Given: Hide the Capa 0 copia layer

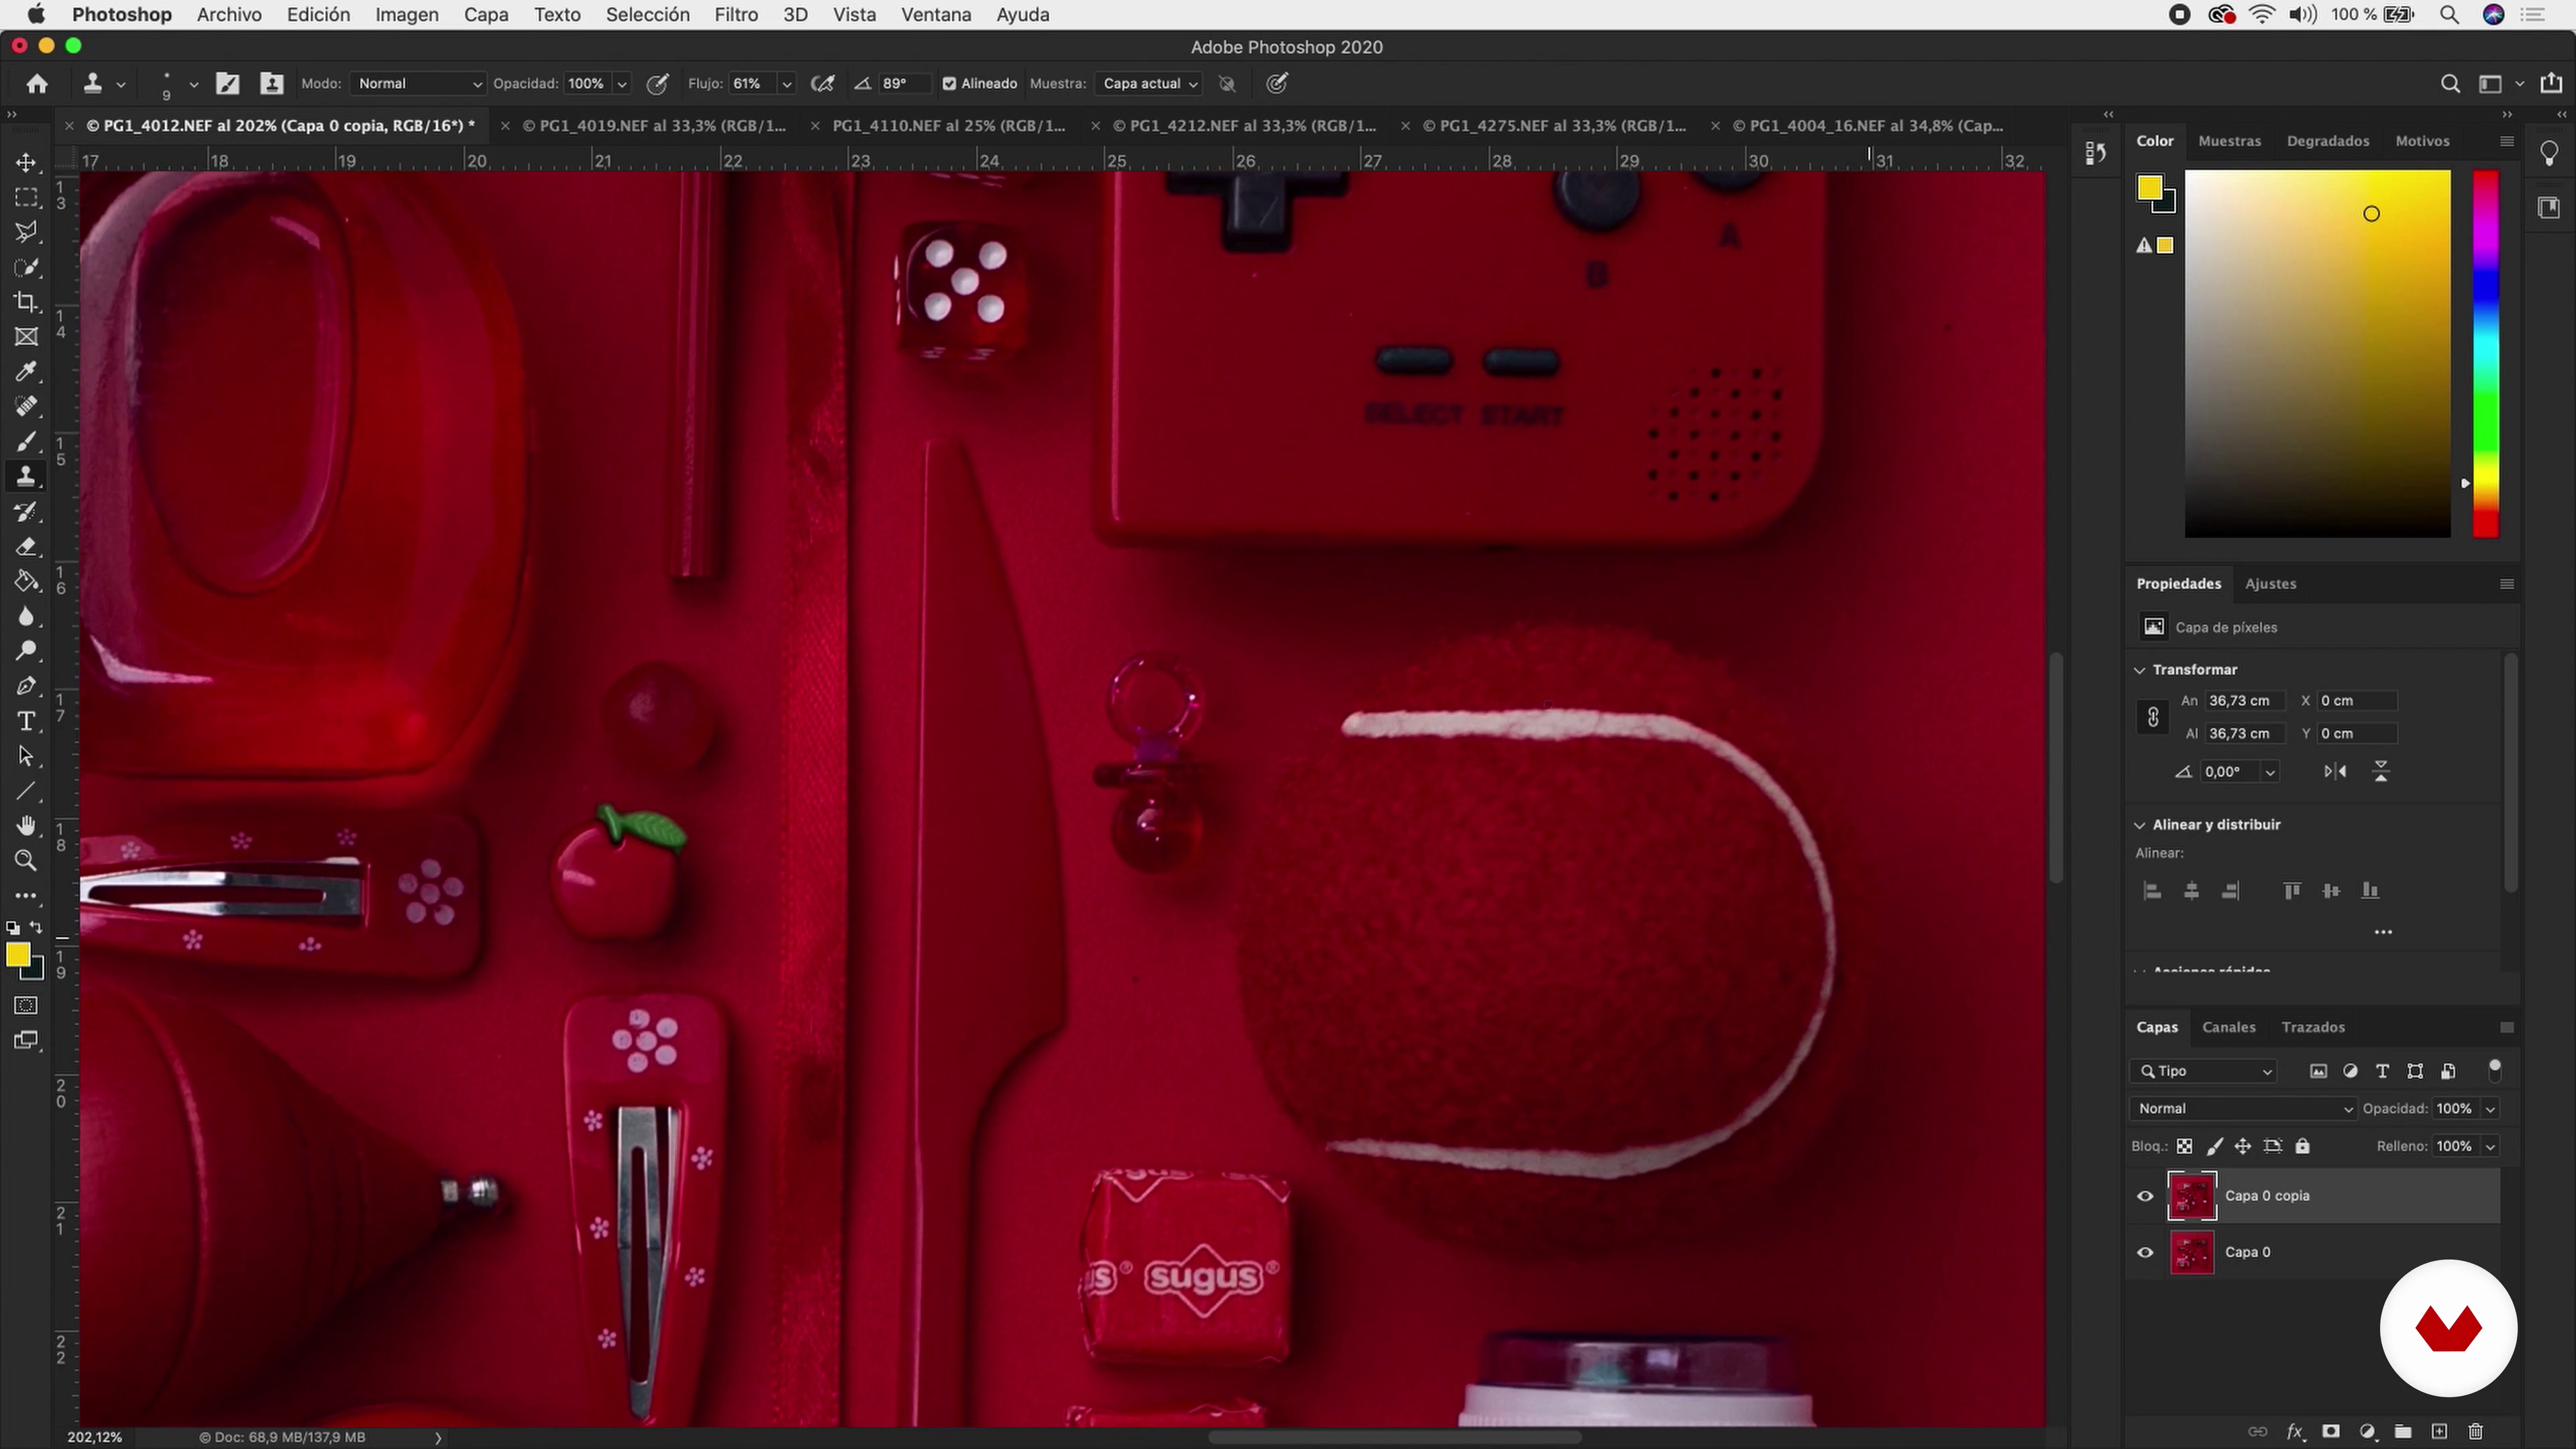Looking at the screenshot, I should click(2145, 1196).
